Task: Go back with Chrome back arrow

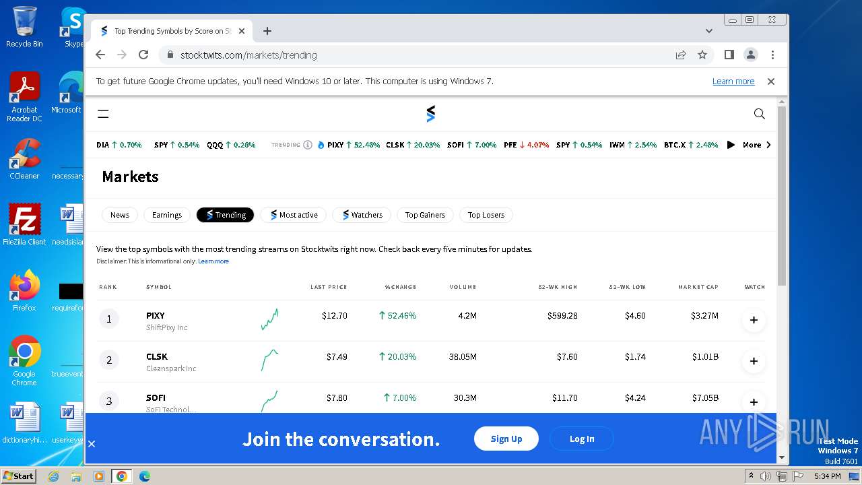Action: click(100, 55)
